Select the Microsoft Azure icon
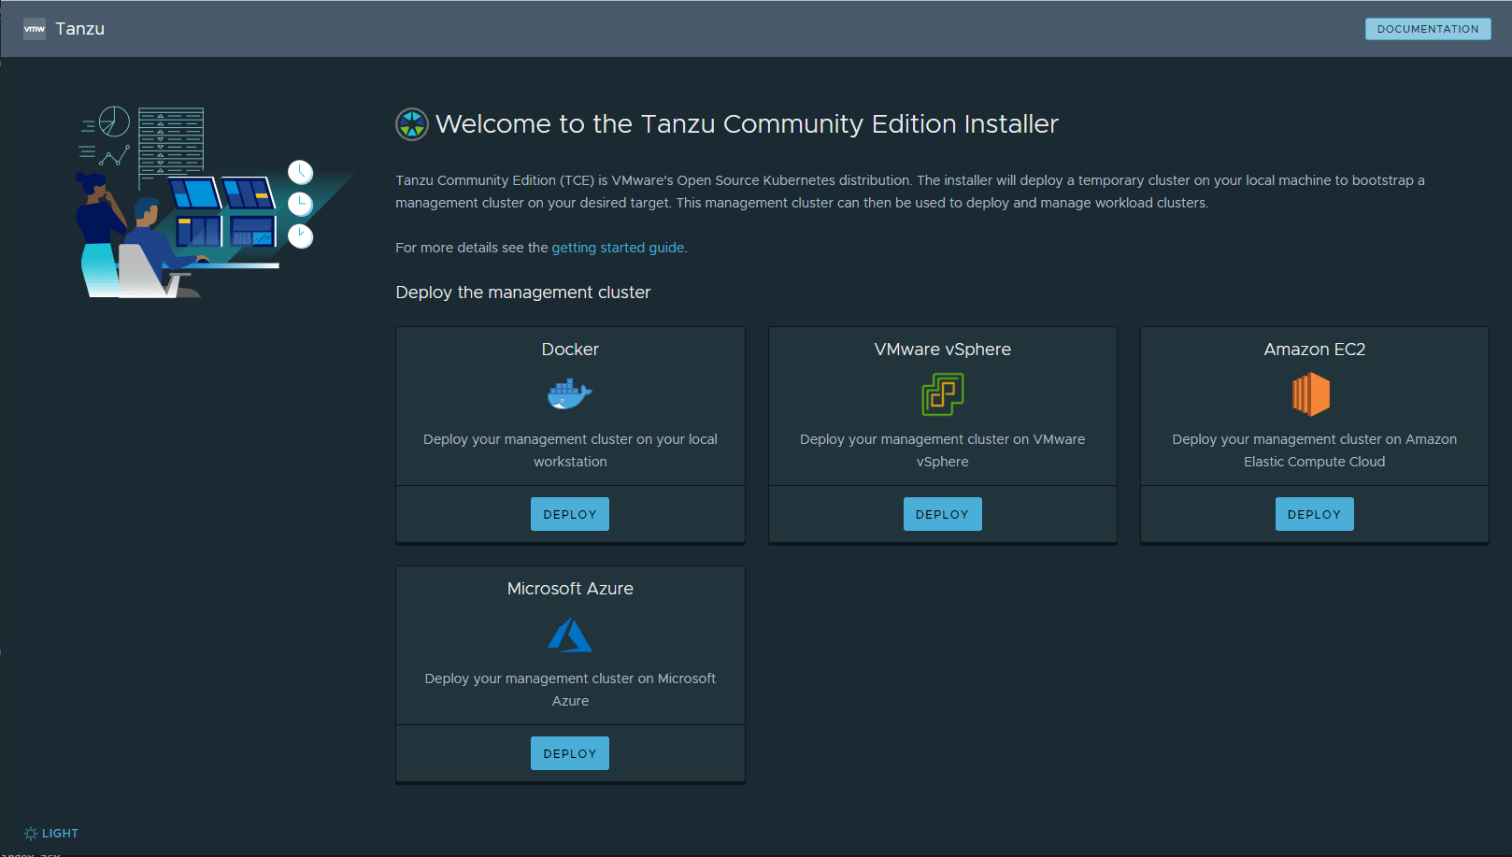The height and width of the screenshot is (857, 1512). (x=570, y=634)
